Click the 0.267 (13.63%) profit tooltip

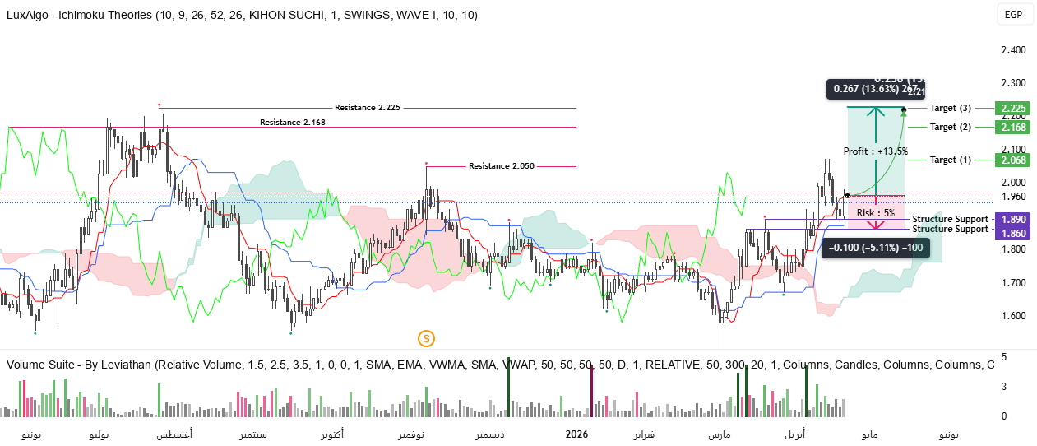[875, 89]
